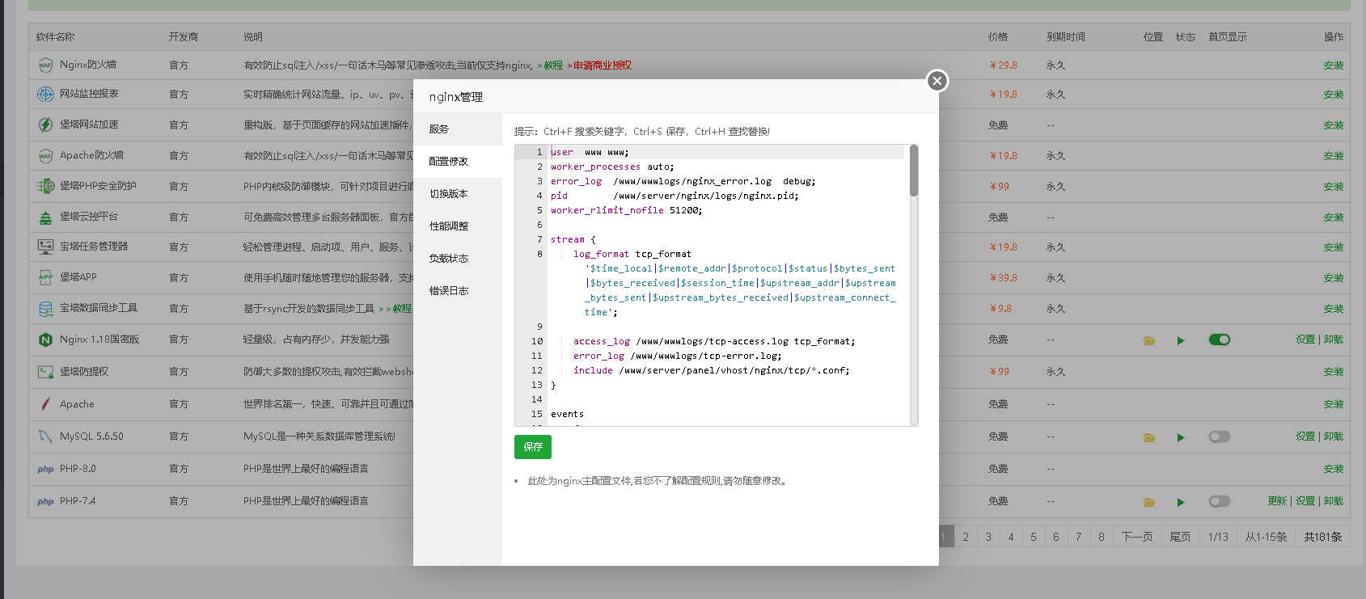
Task: Click 更新 for PHP-7.4
Action: coord(1277,501)
